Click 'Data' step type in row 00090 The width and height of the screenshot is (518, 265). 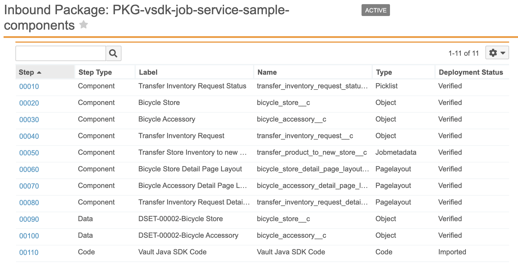click(85, 219)
